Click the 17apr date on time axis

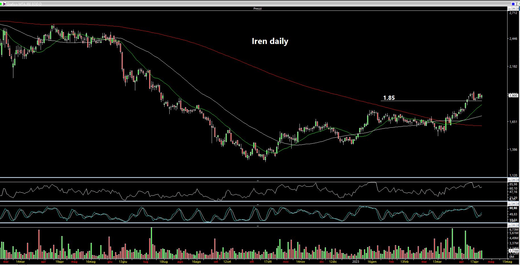pos(474,262)
